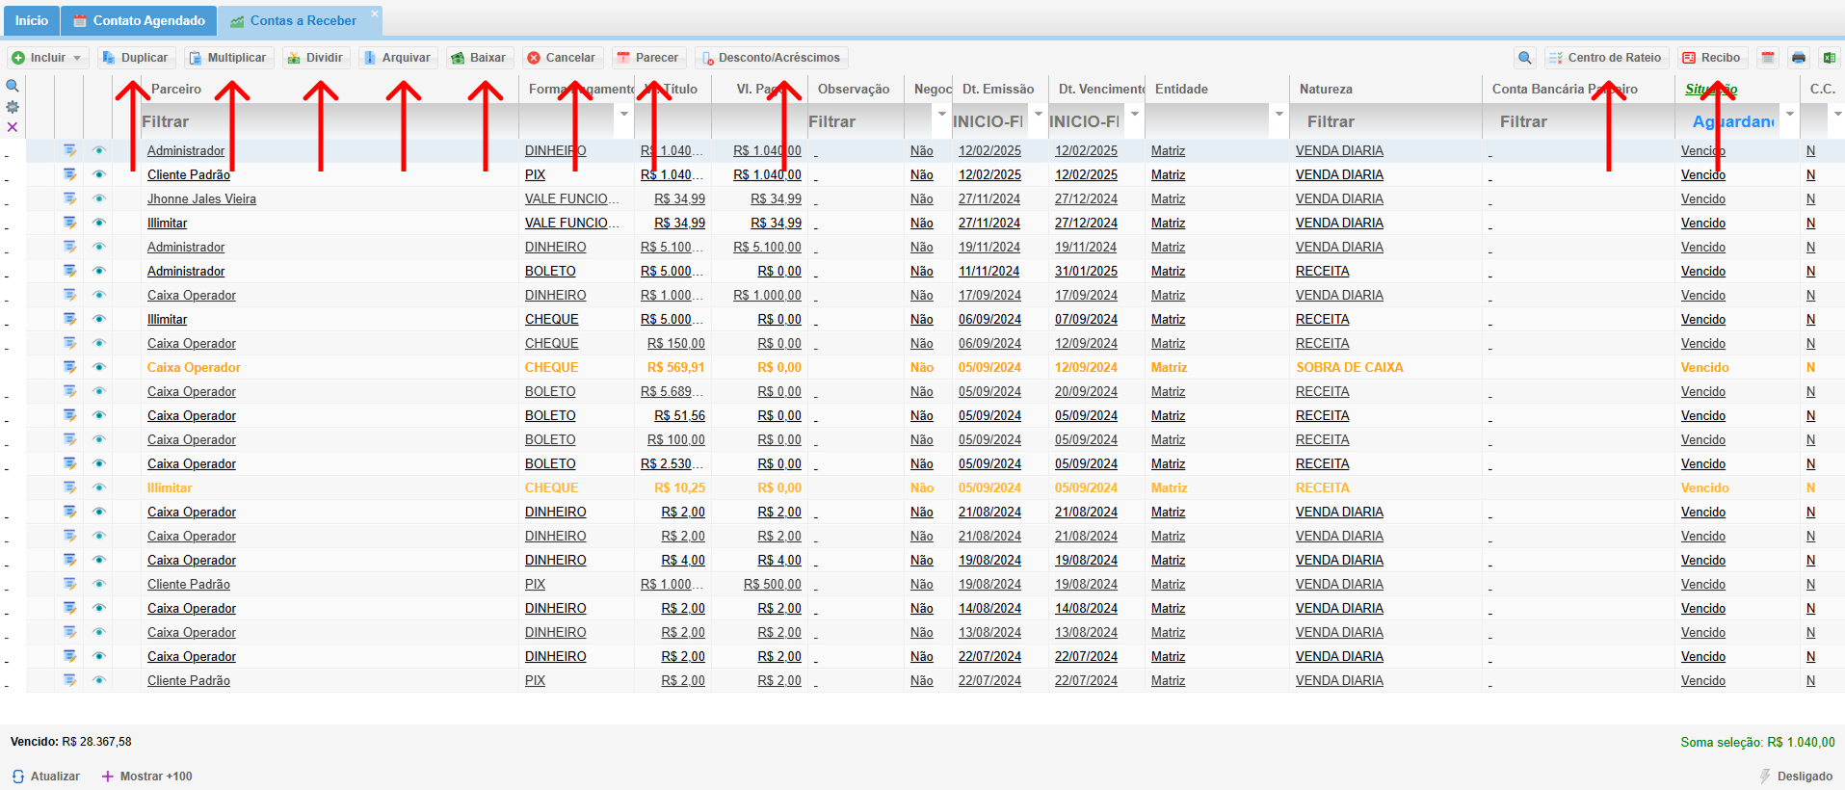Click the Baixar toolbar button

tap(479, 58)
